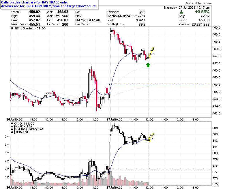Click the 'EPS:' label

pos(78,16)
